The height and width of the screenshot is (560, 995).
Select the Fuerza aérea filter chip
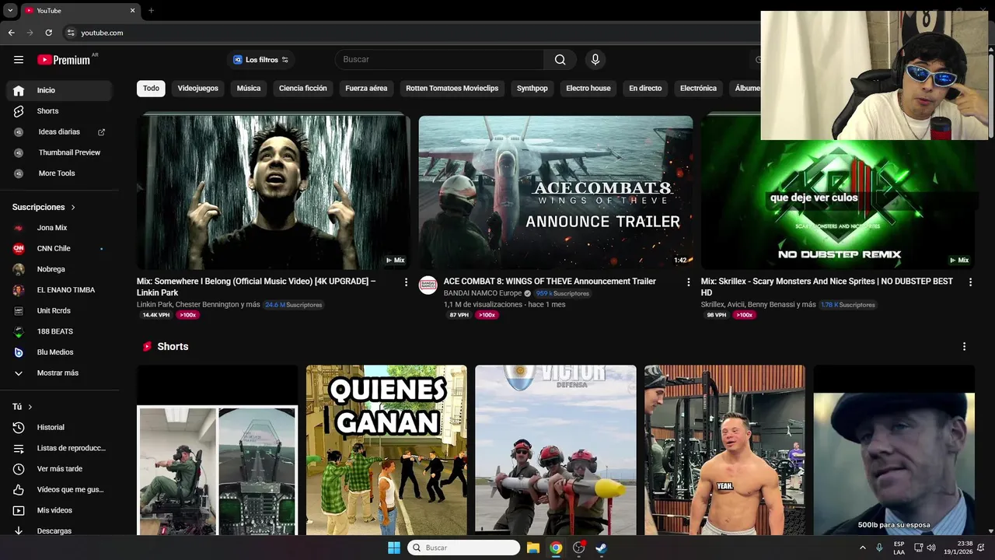coord(366,89)
